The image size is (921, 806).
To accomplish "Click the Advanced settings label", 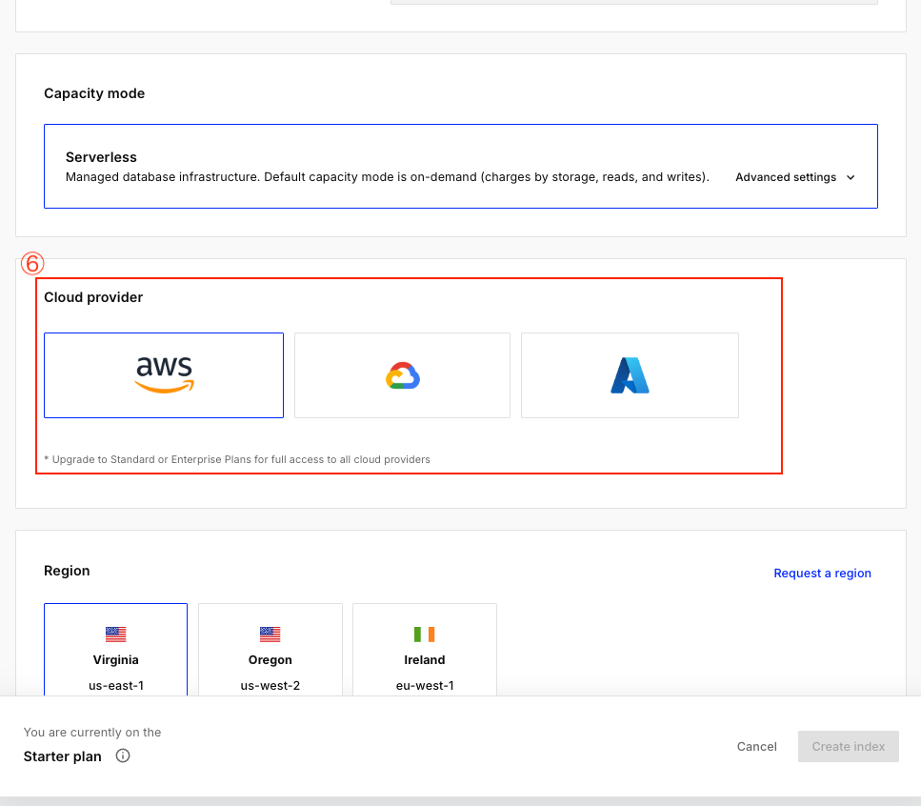I will 786,177.
